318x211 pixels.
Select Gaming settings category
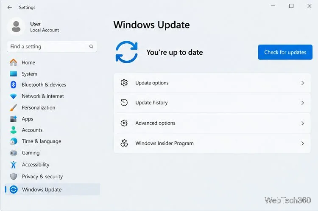(31, 153)
